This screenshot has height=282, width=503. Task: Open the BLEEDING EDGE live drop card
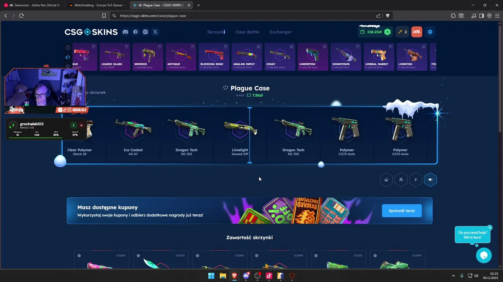(214, 57)
